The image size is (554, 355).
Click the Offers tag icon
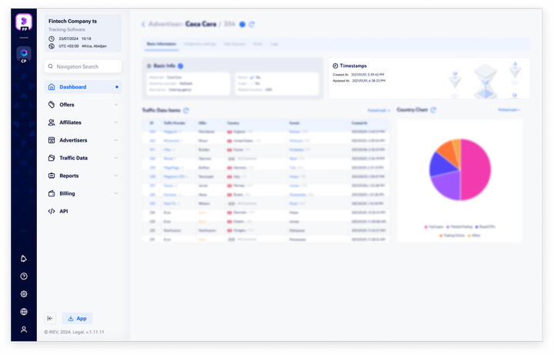point(52,105)
